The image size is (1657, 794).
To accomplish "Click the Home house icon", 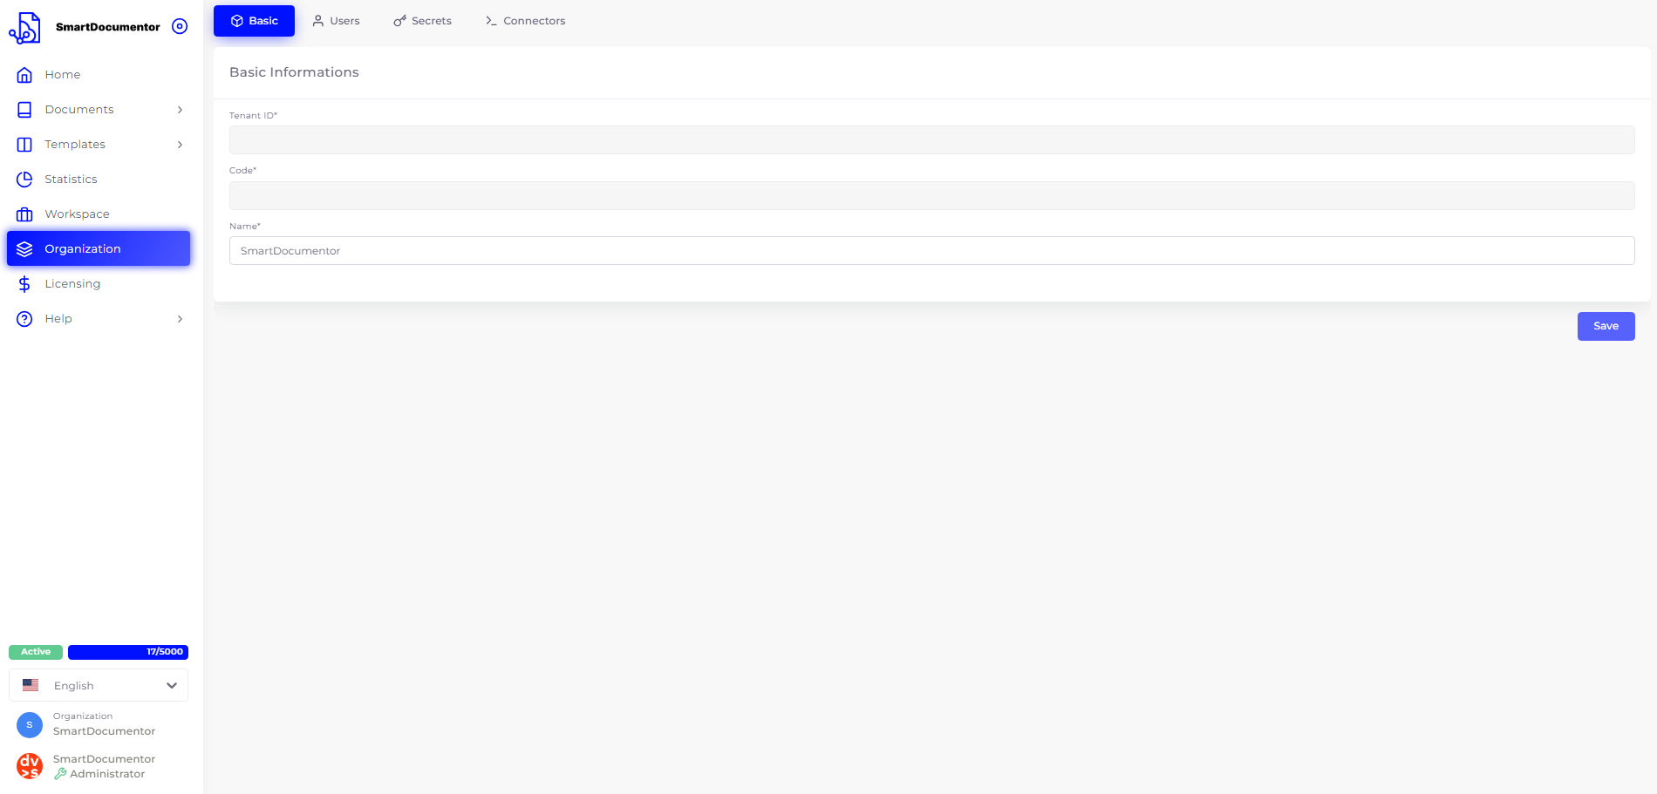I will coord(24,75).
